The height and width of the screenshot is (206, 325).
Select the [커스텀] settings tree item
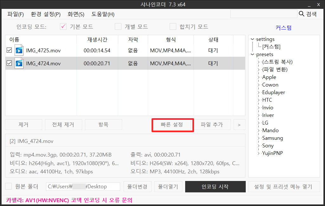pos(271,47)
